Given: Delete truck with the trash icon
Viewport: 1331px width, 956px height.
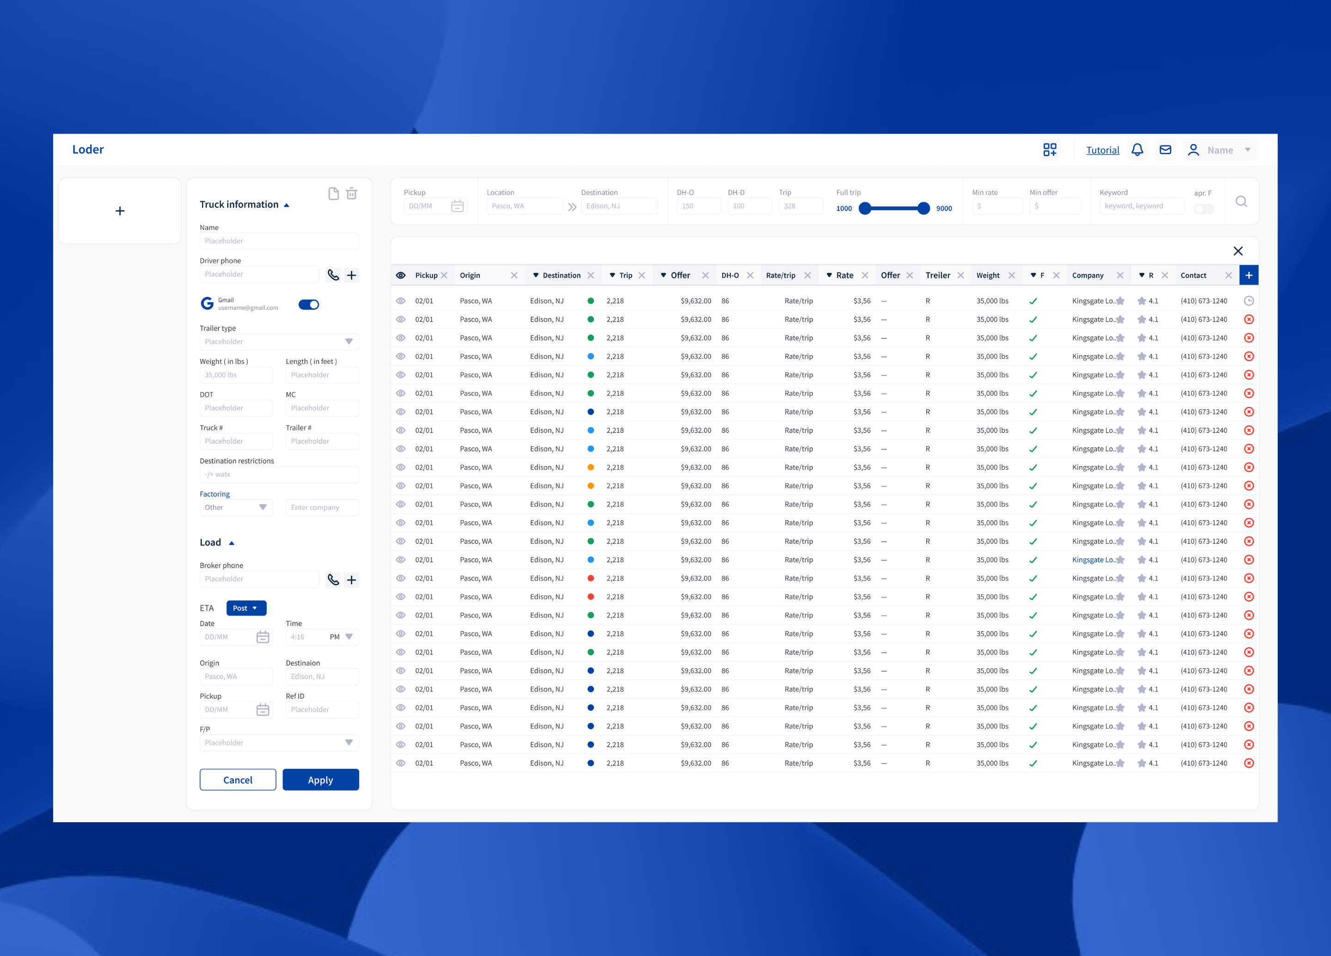Looking at the screenshot, I should 352,194.
